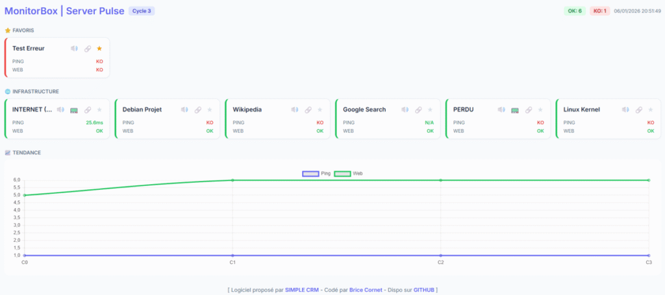Click the Web data point at C1
This screenshot has width=665, height=295.
(232, 180)
